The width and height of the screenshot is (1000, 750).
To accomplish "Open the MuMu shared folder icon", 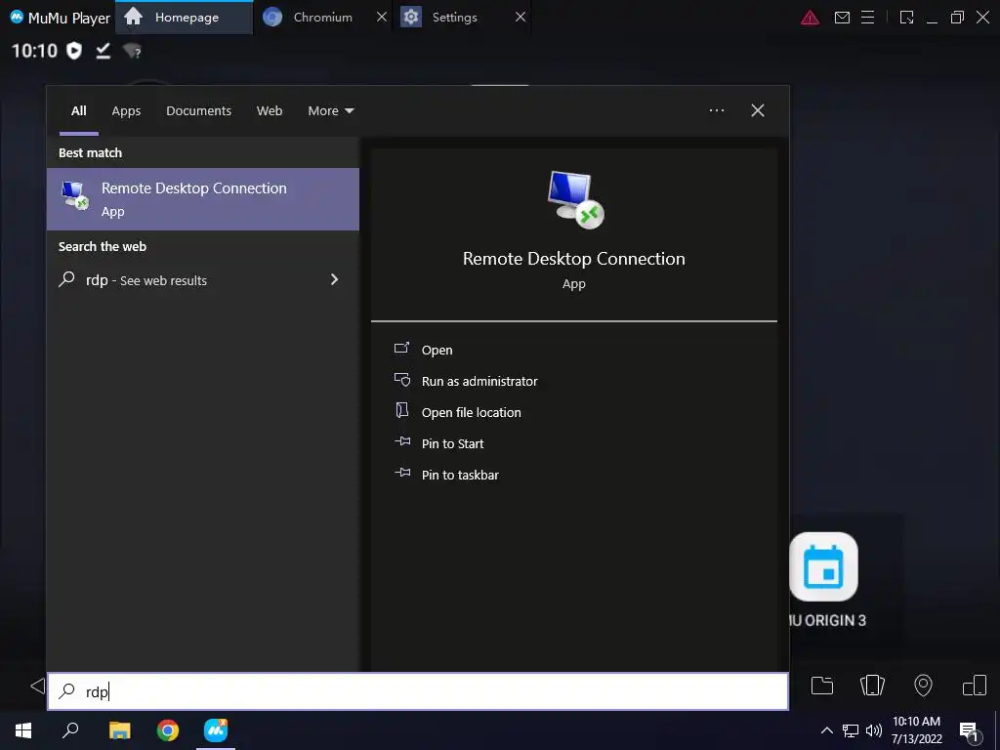I will 822,686.
